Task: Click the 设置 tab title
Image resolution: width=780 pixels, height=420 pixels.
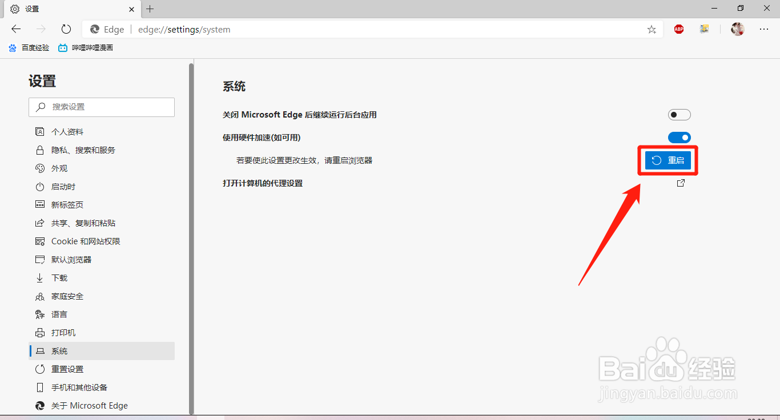Action: [32, 9]
